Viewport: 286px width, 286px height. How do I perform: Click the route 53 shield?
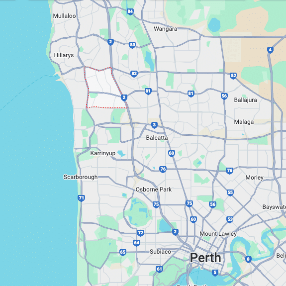point(230,219)
